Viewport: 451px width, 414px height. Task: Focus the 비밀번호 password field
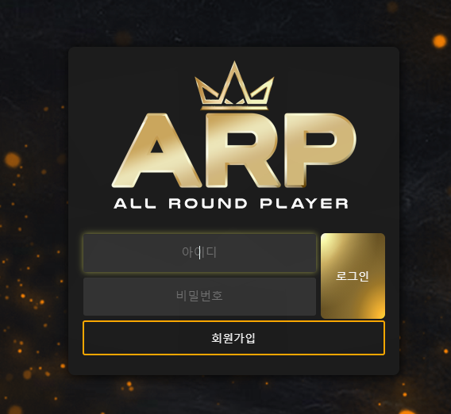199,297
